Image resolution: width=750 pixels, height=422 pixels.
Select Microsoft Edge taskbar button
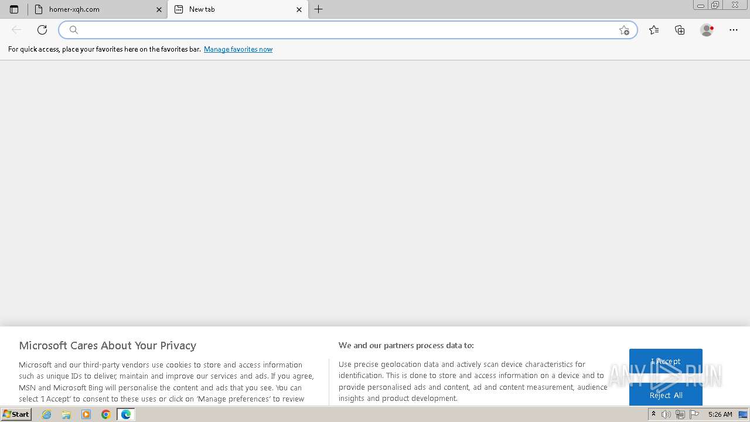(126, 414)
